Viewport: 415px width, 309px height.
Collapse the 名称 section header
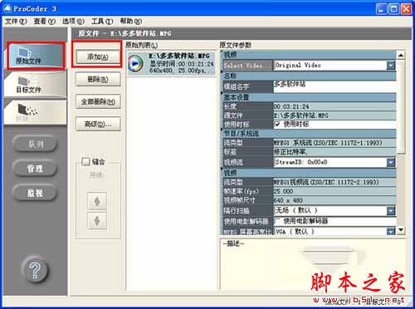[x=310, y=76]
